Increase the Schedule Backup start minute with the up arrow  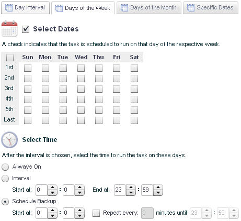(79, 211)
